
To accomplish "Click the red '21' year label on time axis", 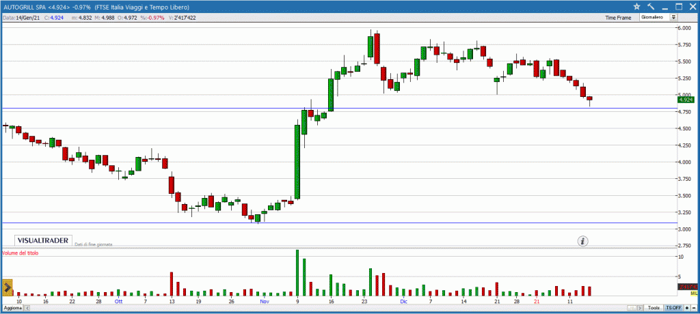I will [537, 302].
